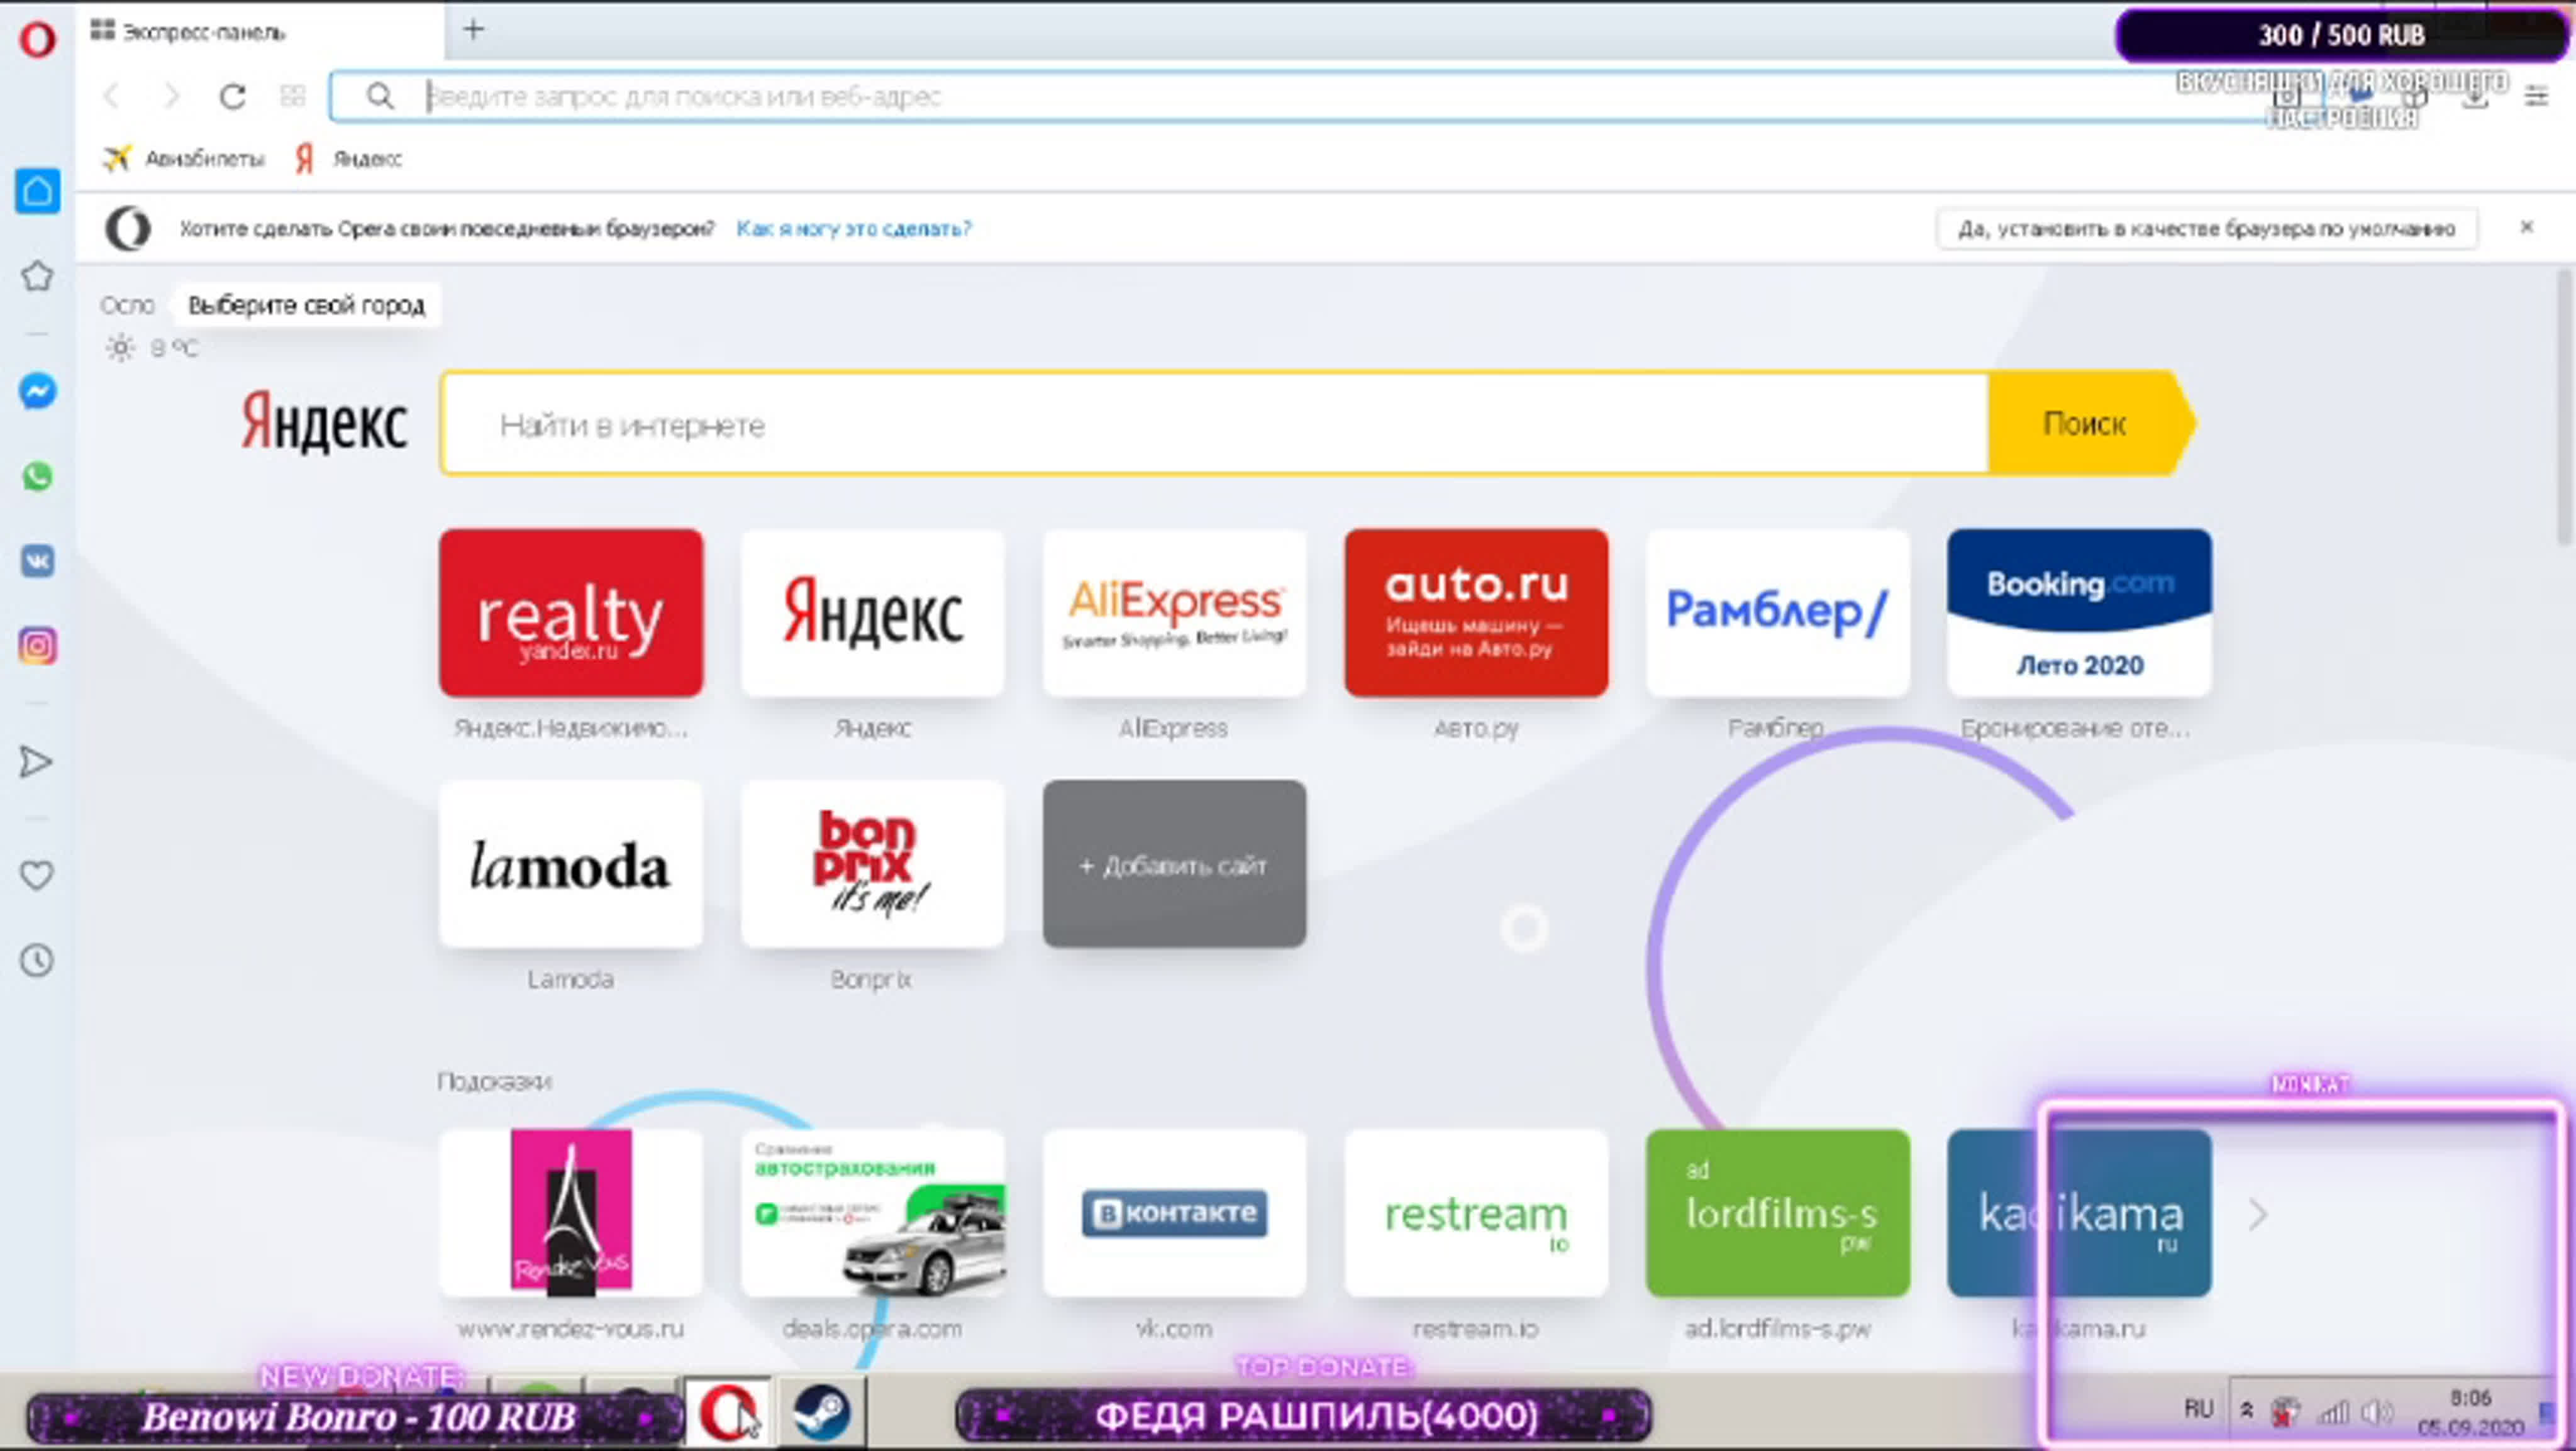Open History clock icon in sidebar
Screen dimensions: 2576x1451
(37, 961)
